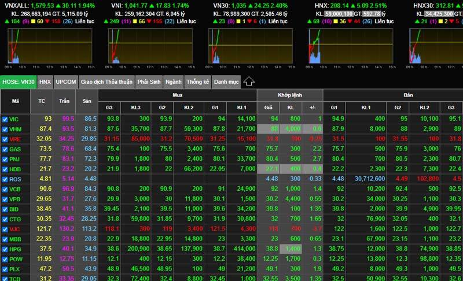
Task: Expand the Ngành sector menu
Action: pos(173,82)
